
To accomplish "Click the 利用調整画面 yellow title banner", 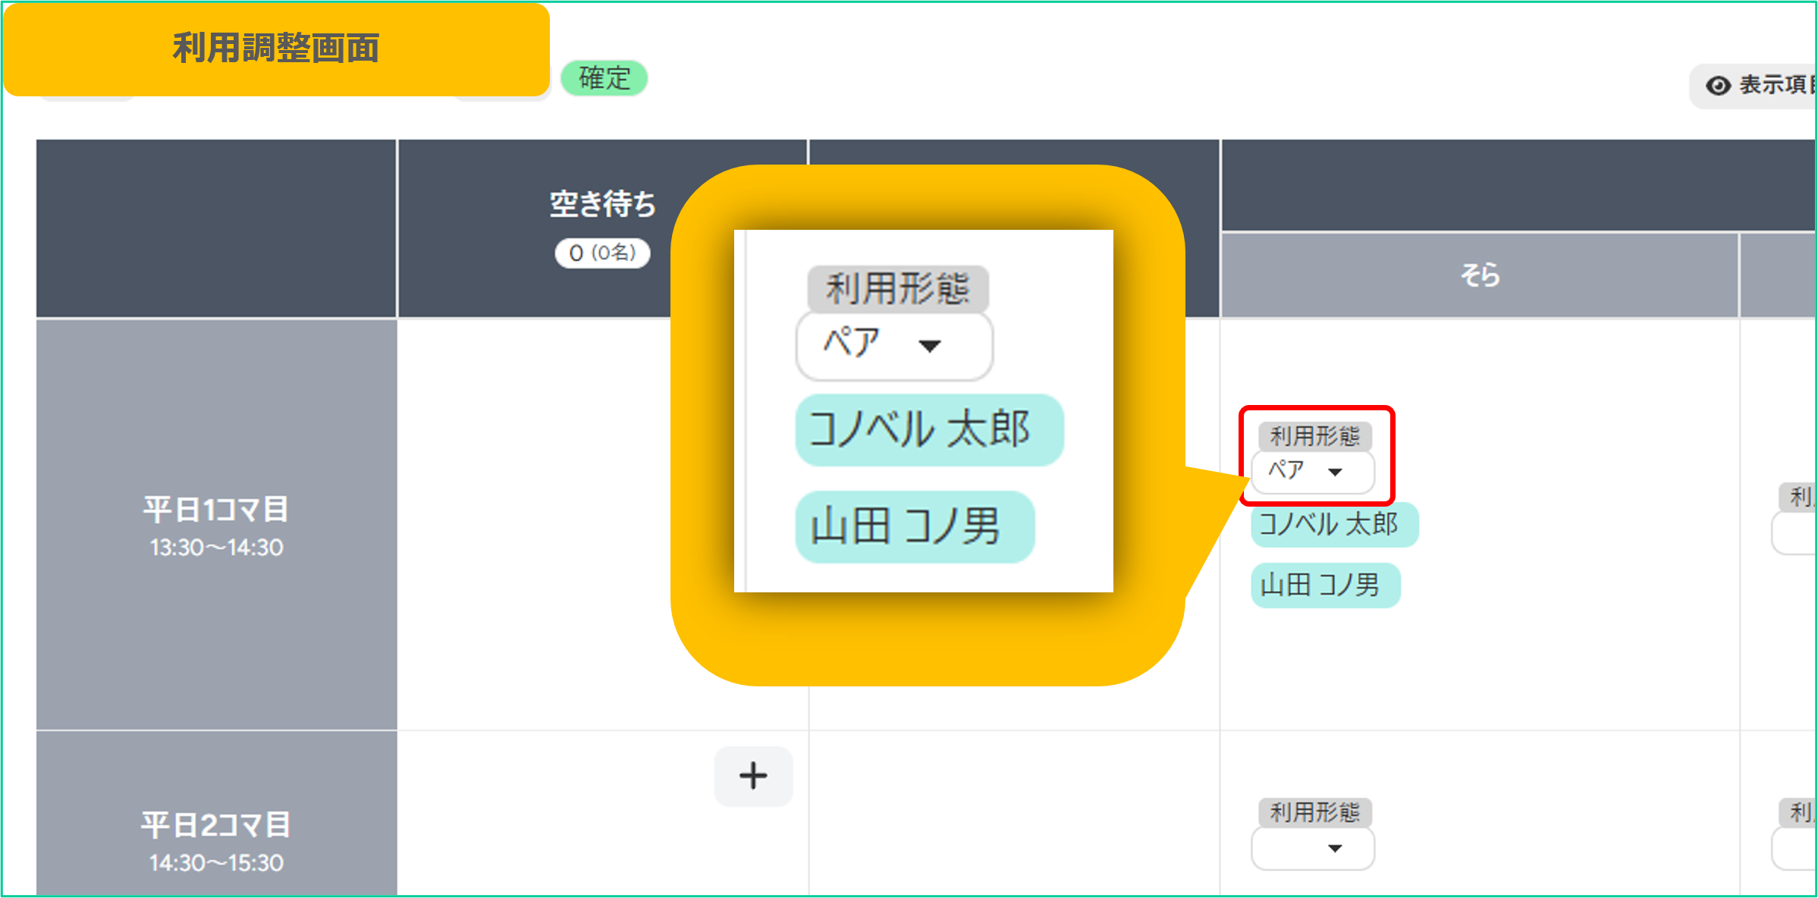I will coord(276,49).
